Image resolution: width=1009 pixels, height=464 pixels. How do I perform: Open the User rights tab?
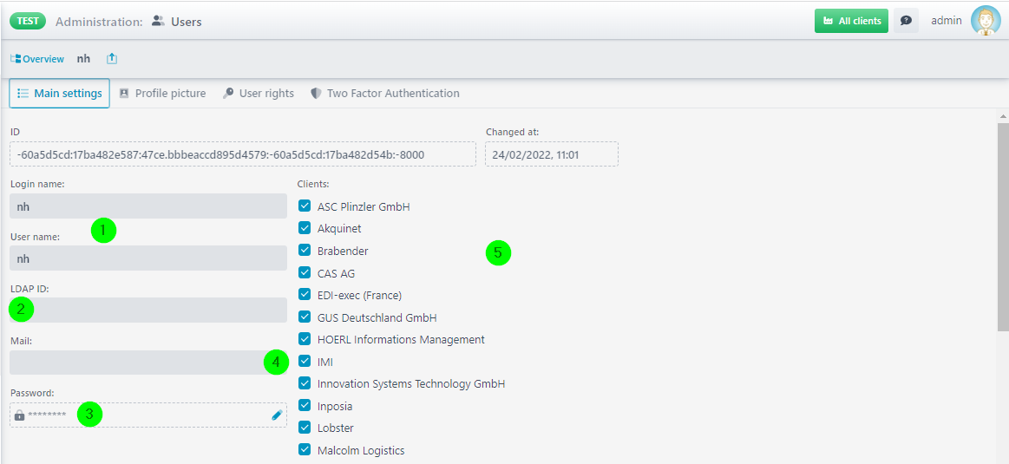coord(258,94)
